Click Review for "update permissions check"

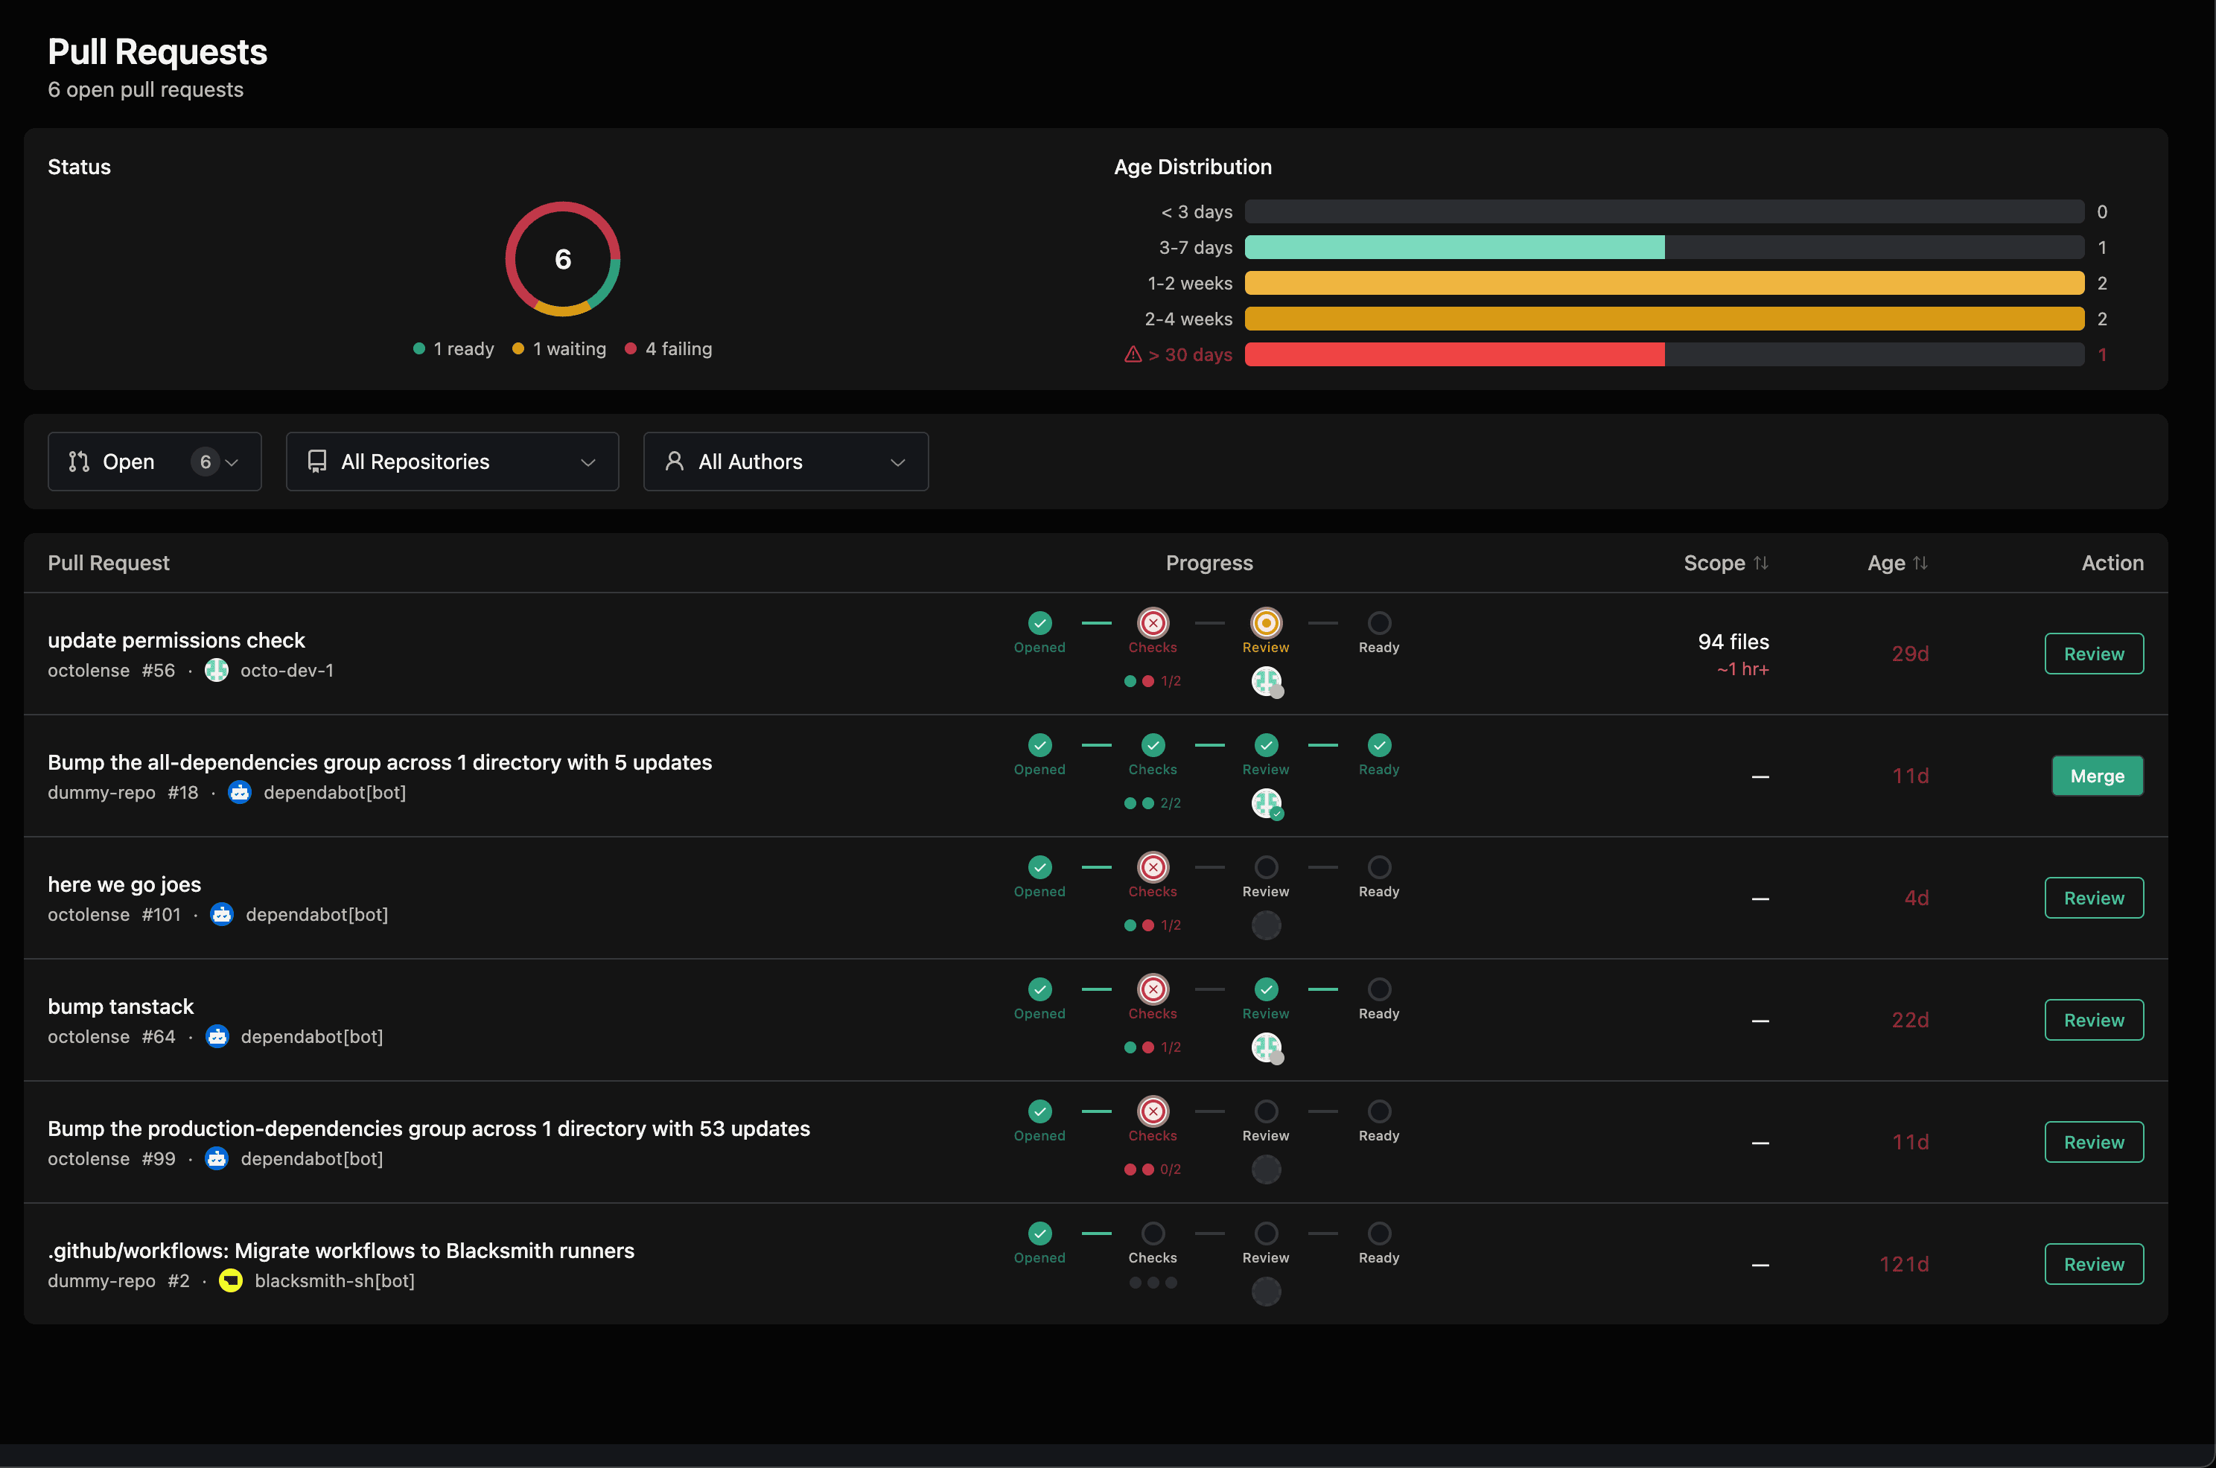click(x=2095, y=654)
